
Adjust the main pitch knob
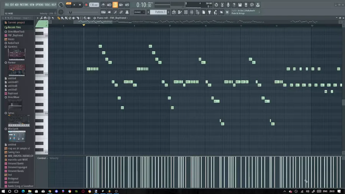[x=61, y=12]
